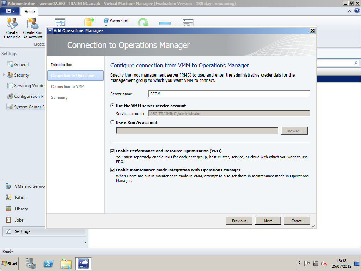Click the Action Center flag icon

(307, 263)
